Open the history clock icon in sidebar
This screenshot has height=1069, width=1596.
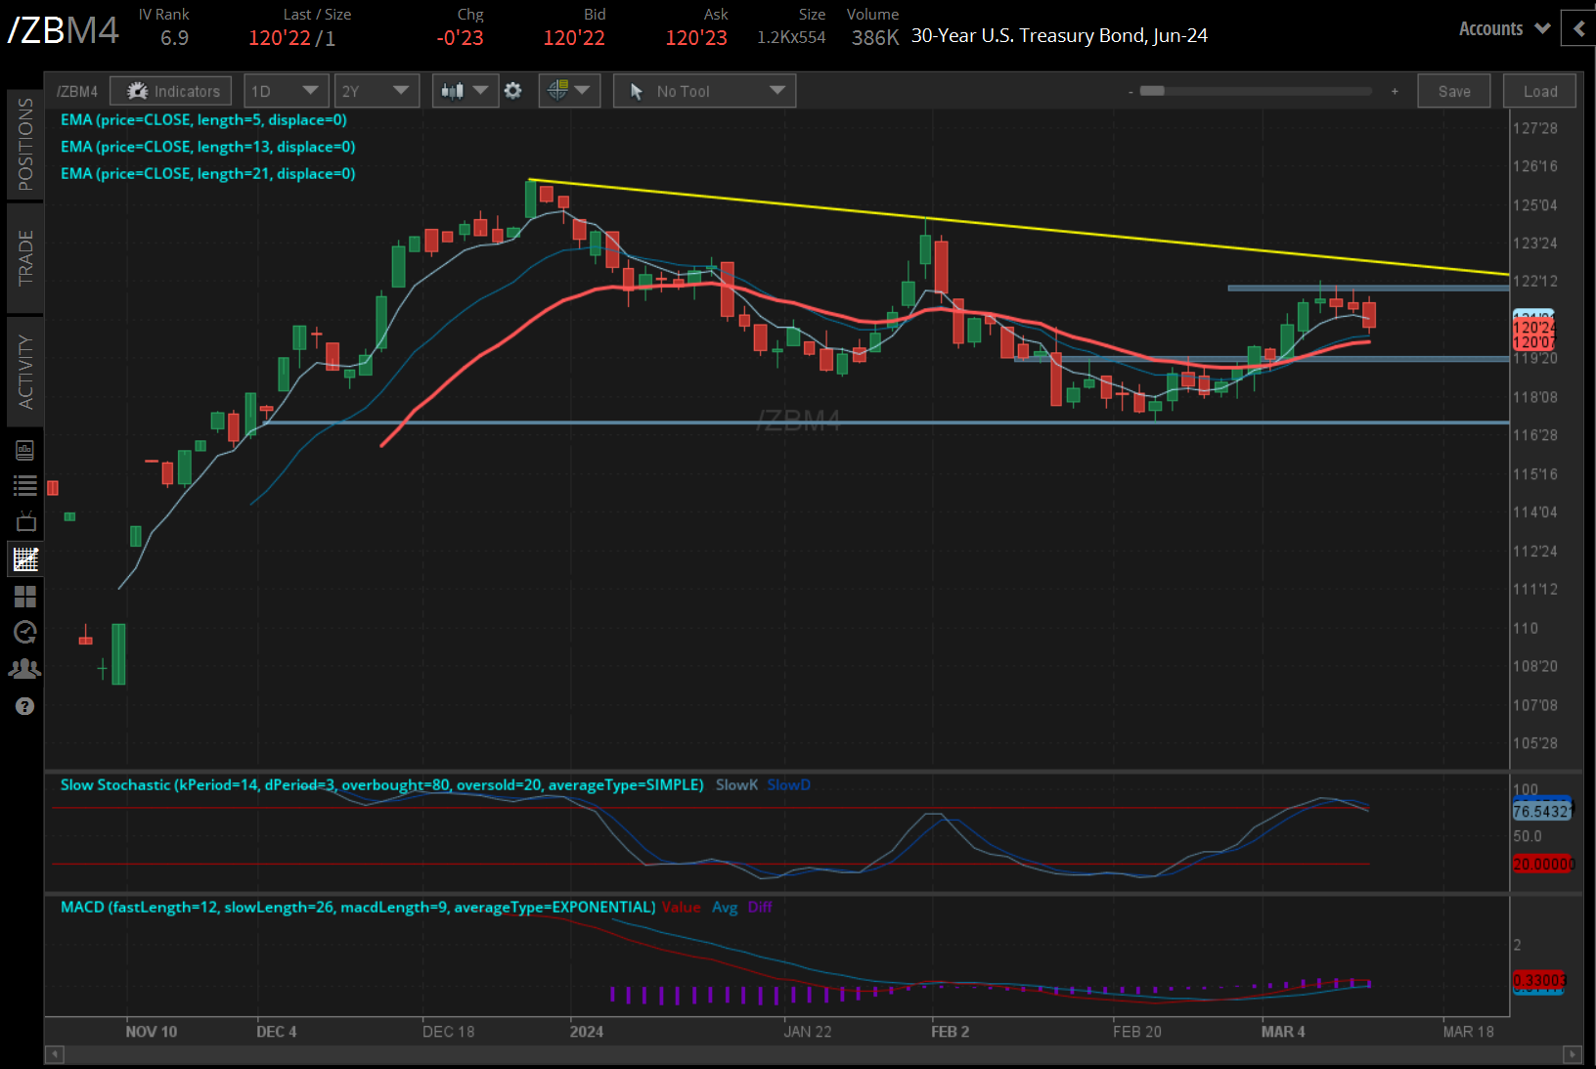[25, 633]
